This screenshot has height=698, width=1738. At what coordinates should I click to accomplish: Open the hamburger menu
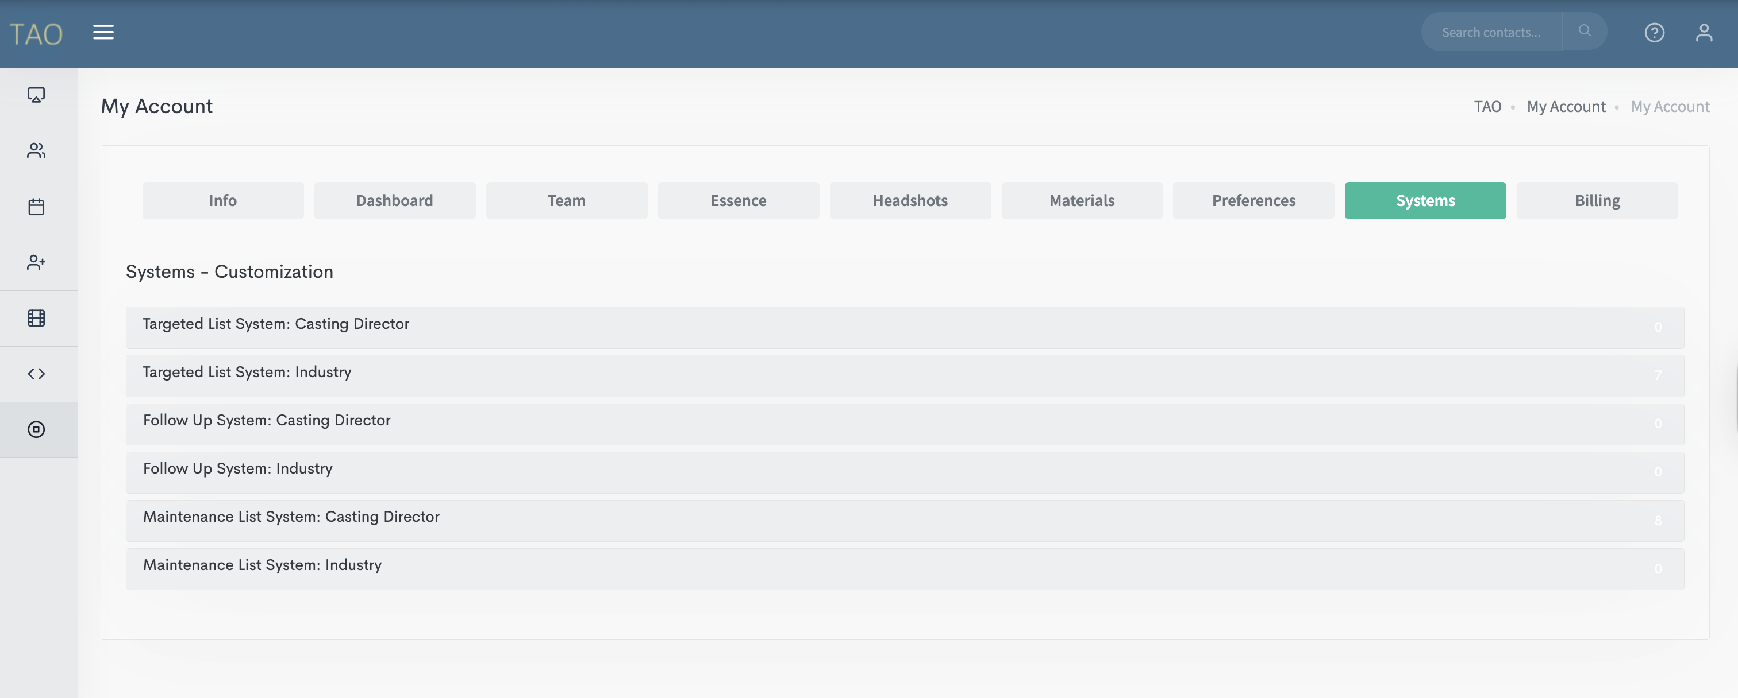coord(103,32)
